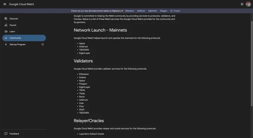Click the Ethereum banner link

click(129, 11)
